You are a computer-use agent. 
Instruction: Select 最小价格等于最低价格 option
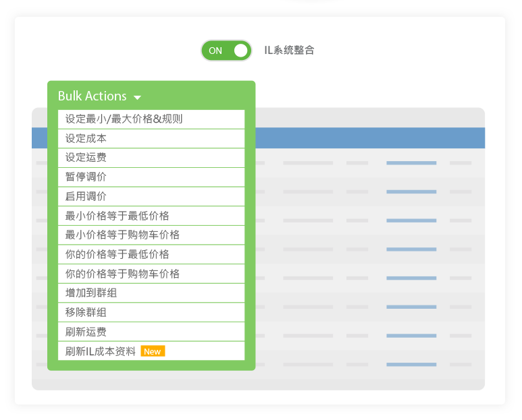[117, 216]
